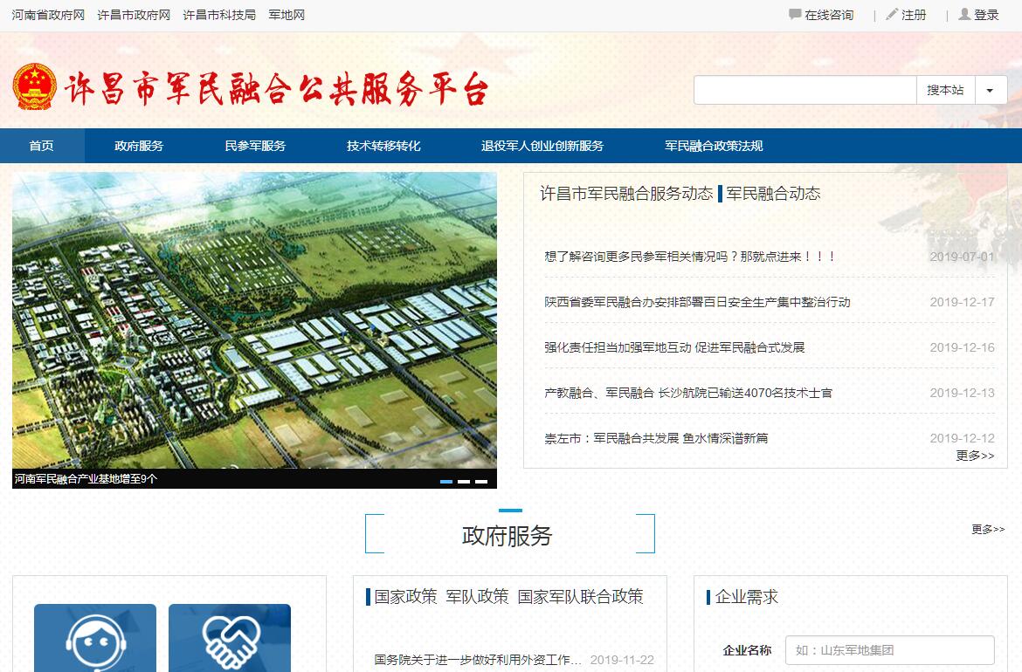Click the pencil register icon
The image size is (1022, 672).
coord(892,15)
